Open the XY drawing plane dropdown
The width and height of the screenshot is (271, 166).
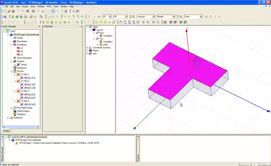click(110, 17)
